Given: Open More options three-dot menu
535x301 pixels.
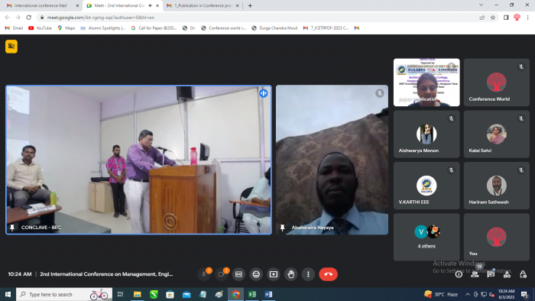Looking at the screenshot, I should [309, 274].
